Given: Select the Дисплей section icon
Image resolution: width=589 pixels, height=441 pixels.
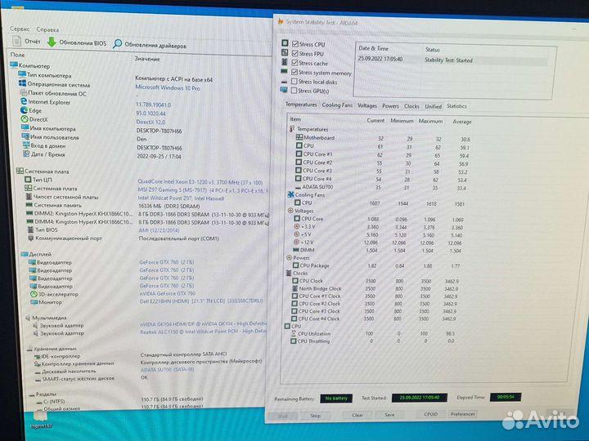Looking at the screenshot, I should (25, 254).
